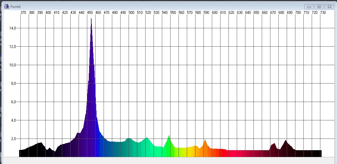Click the 520 wavelength axis label
Viewport: 337px width, 164px height.
coord(148,13)
